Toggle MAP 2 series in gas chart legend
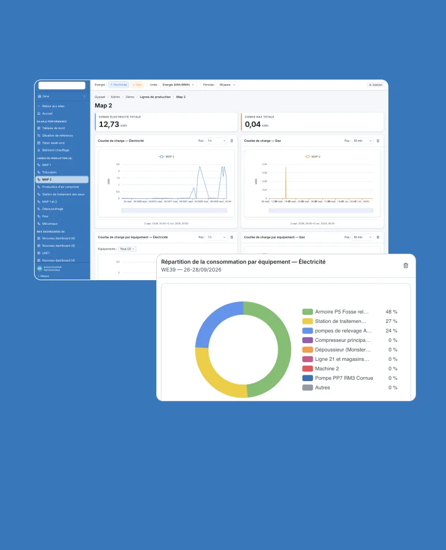This screenshot has width=446, height=550. [313, 156]
